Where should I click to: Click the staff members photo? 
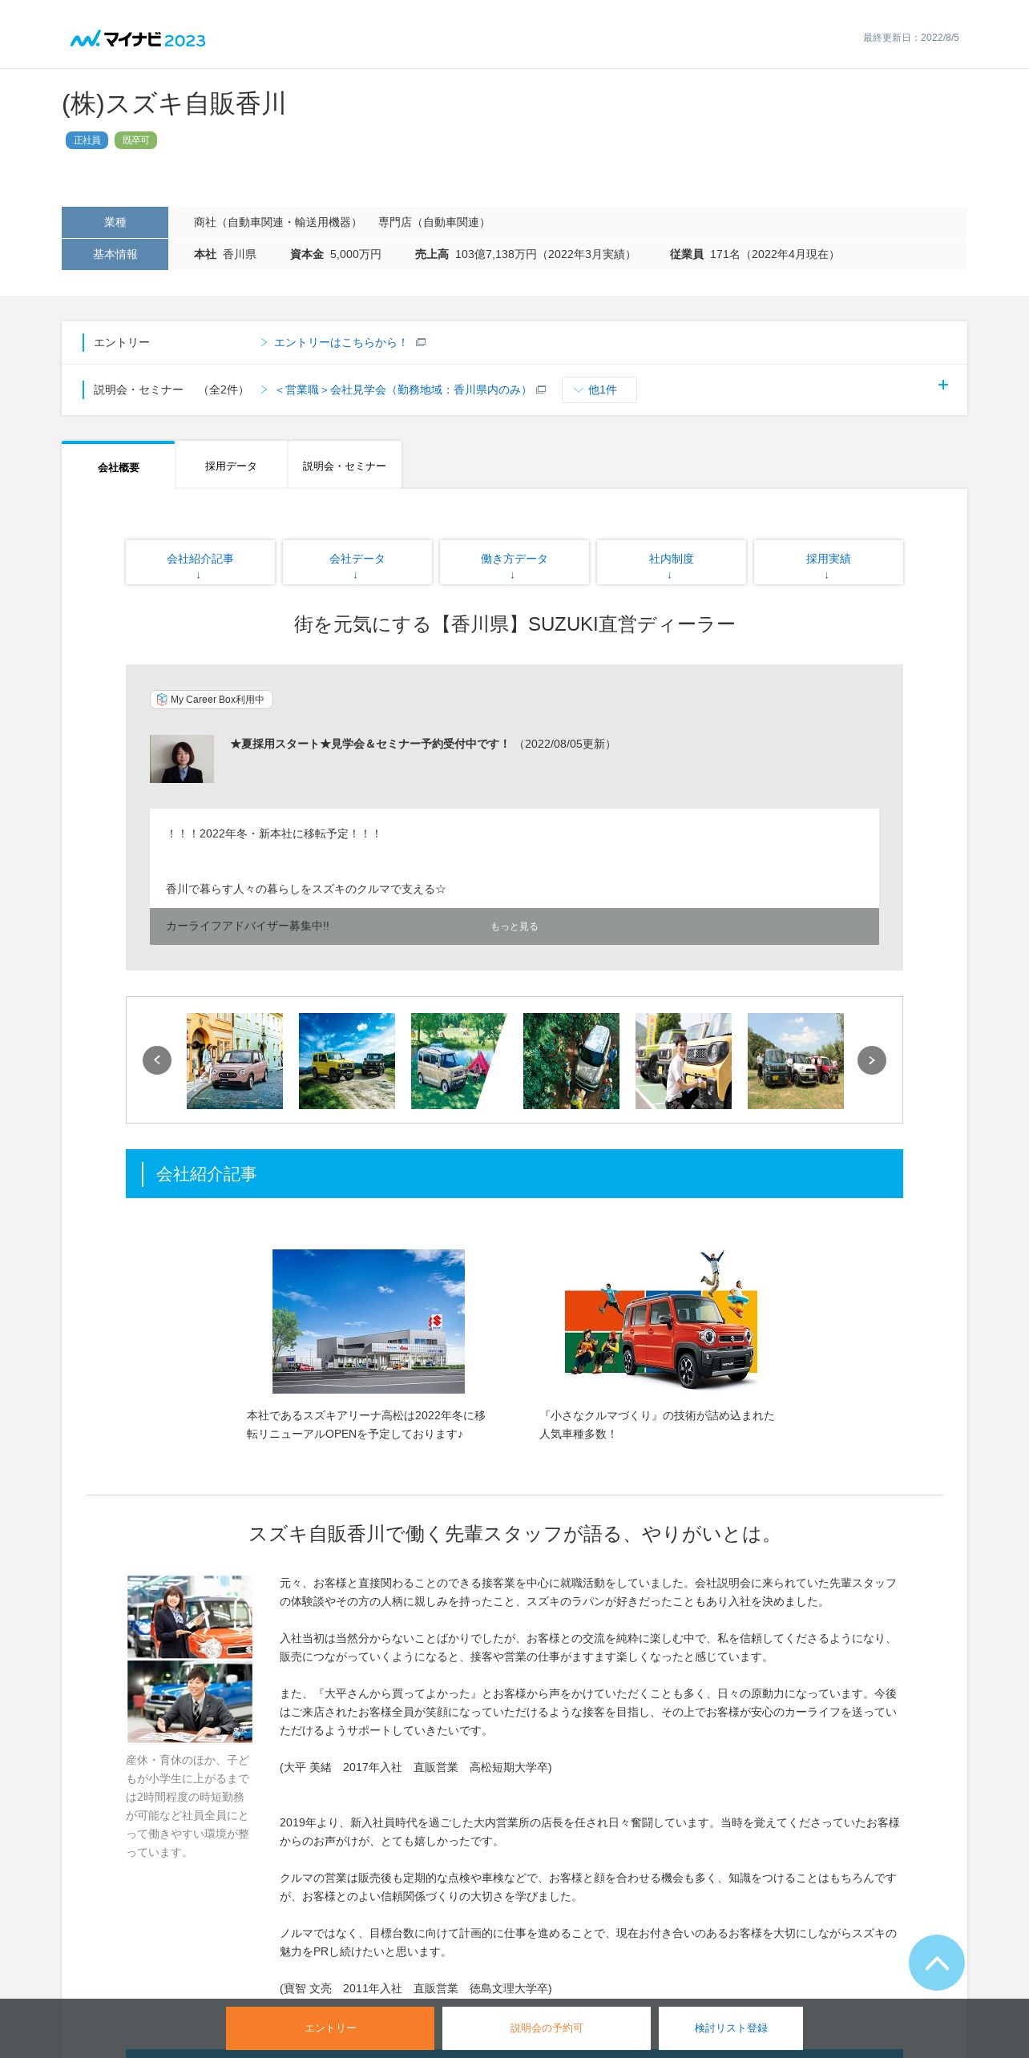190,1659
